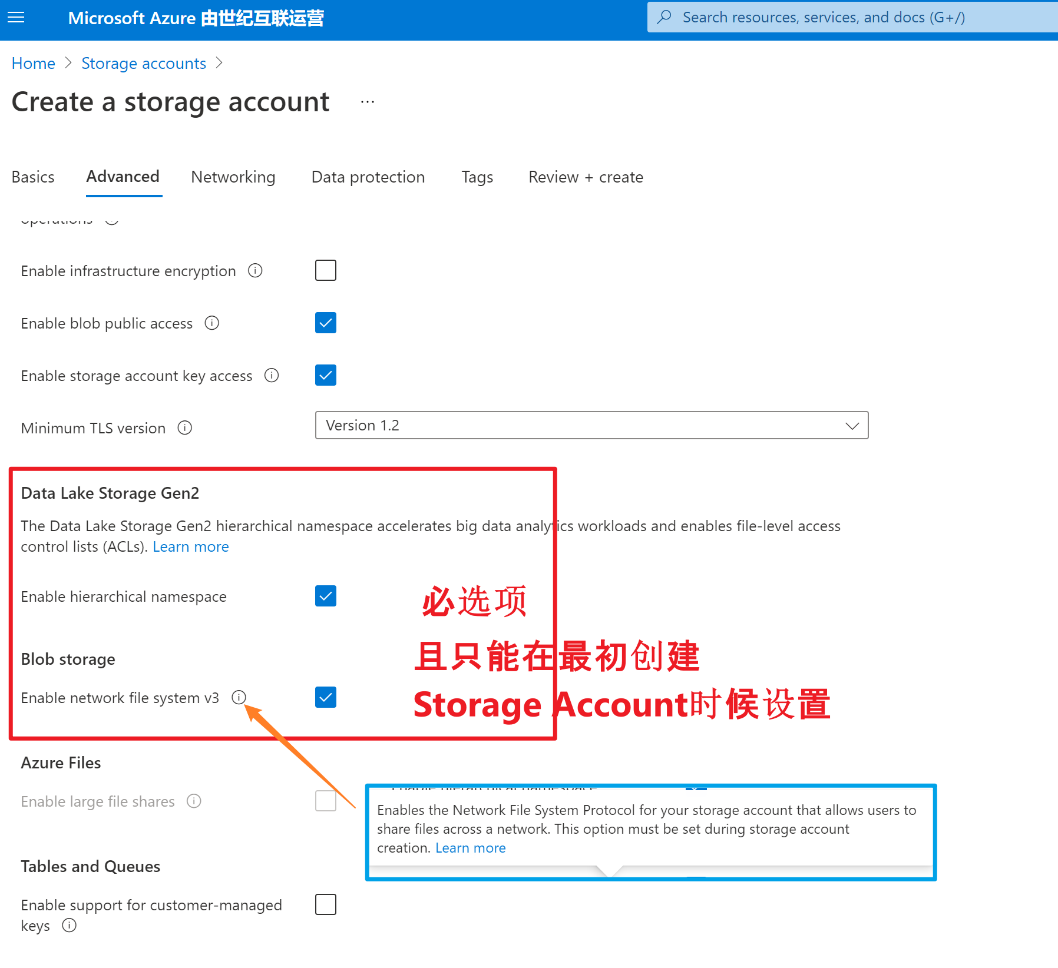Click the info icon beside infrastructure encryption

click(x=255, y=271)
